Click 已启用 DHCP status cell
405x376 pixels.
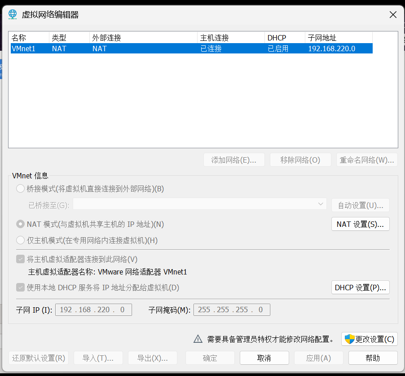[x=278, y=49]
